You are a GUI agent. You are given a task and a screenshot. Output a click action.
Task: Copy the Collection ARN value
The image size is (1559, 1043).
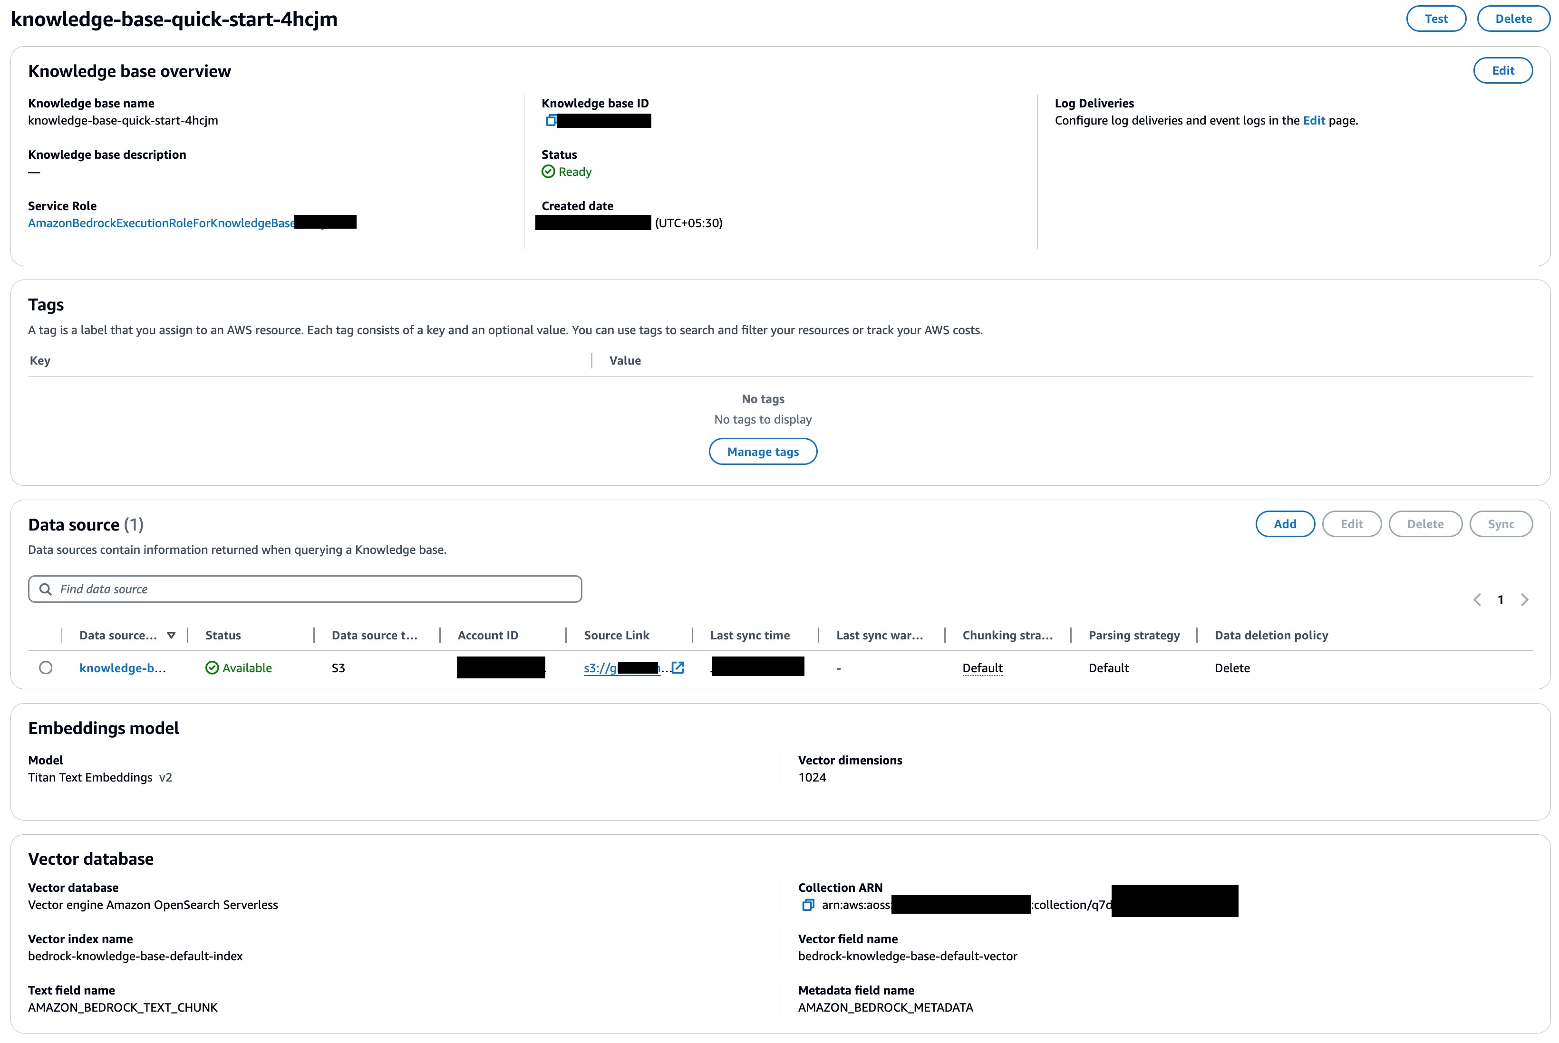coord(808,905)
